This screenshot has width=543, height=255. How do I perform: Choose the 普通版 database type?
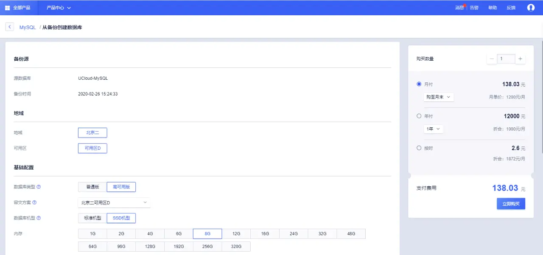(92, 187)
